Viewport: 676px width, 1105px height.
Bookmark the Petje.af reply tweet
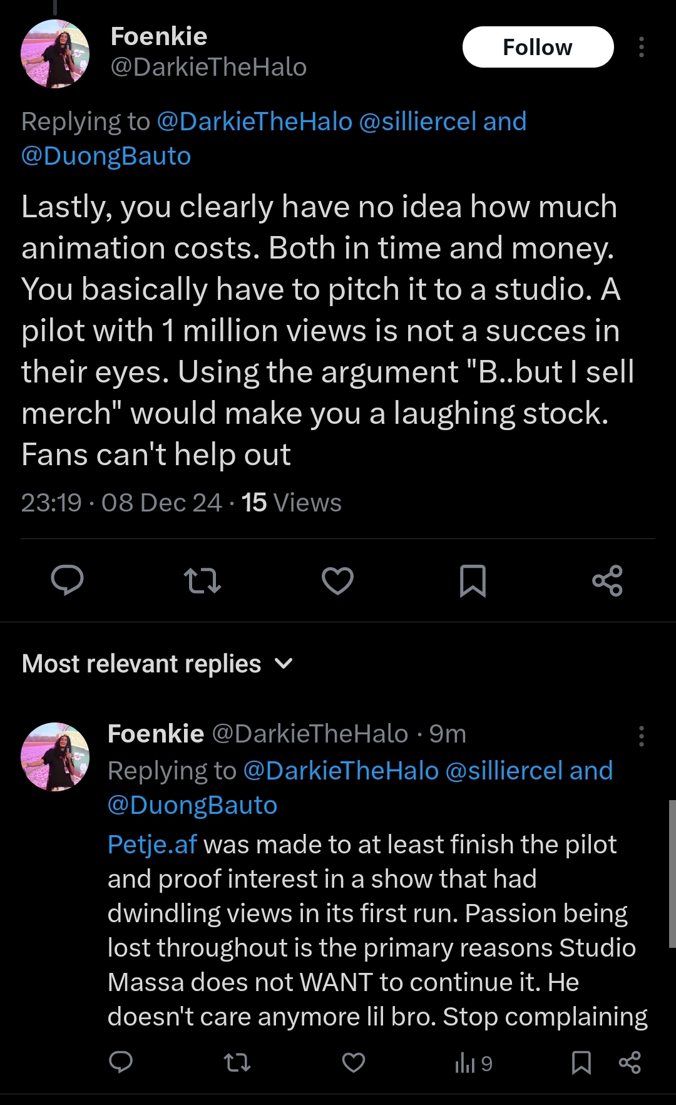[x=581, y=1062]
